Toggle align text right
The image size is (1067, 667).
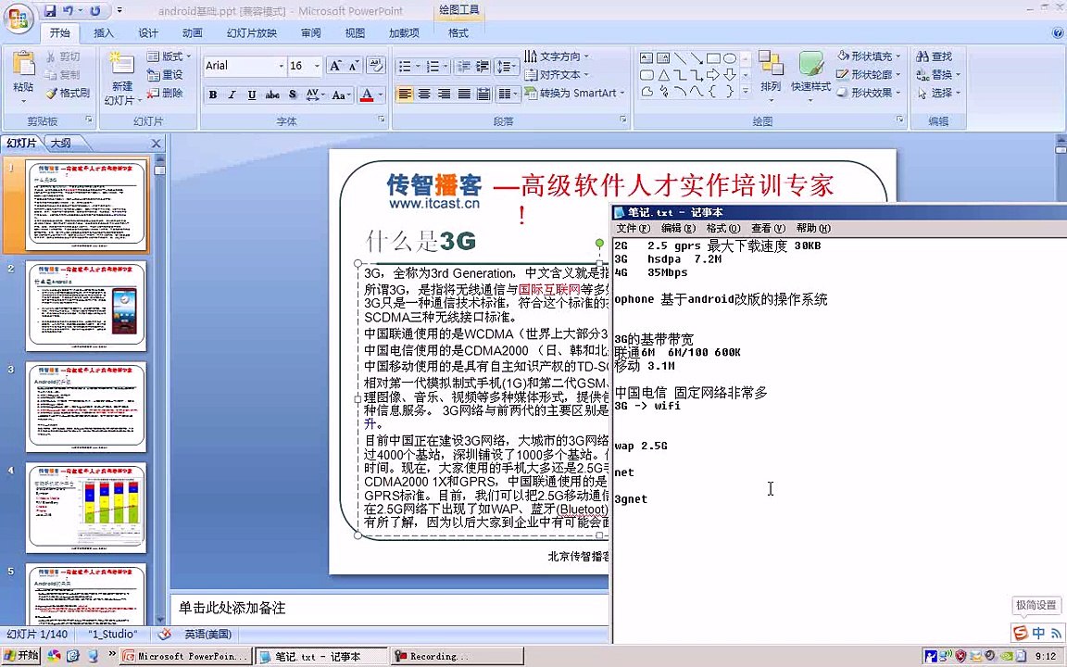click(444, 94)
